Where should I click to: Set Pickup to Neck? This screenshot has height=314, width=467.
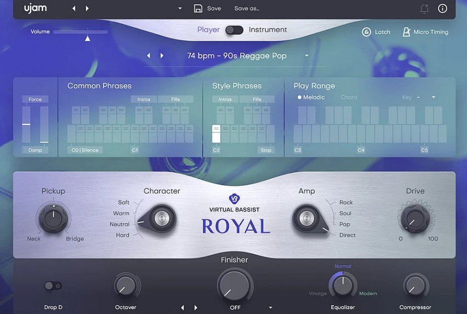click(x=33, y=239)
